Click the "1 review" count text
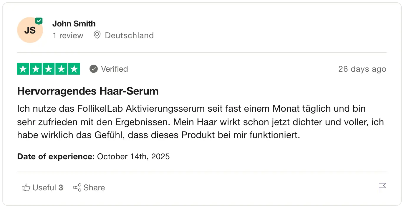The image size is (404, 208). tap(68, 36)
